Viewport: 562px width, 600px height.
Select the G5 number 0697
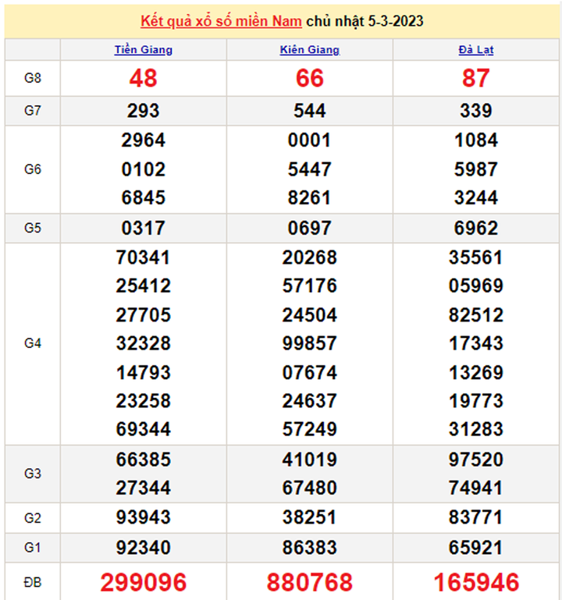point(310,229)
